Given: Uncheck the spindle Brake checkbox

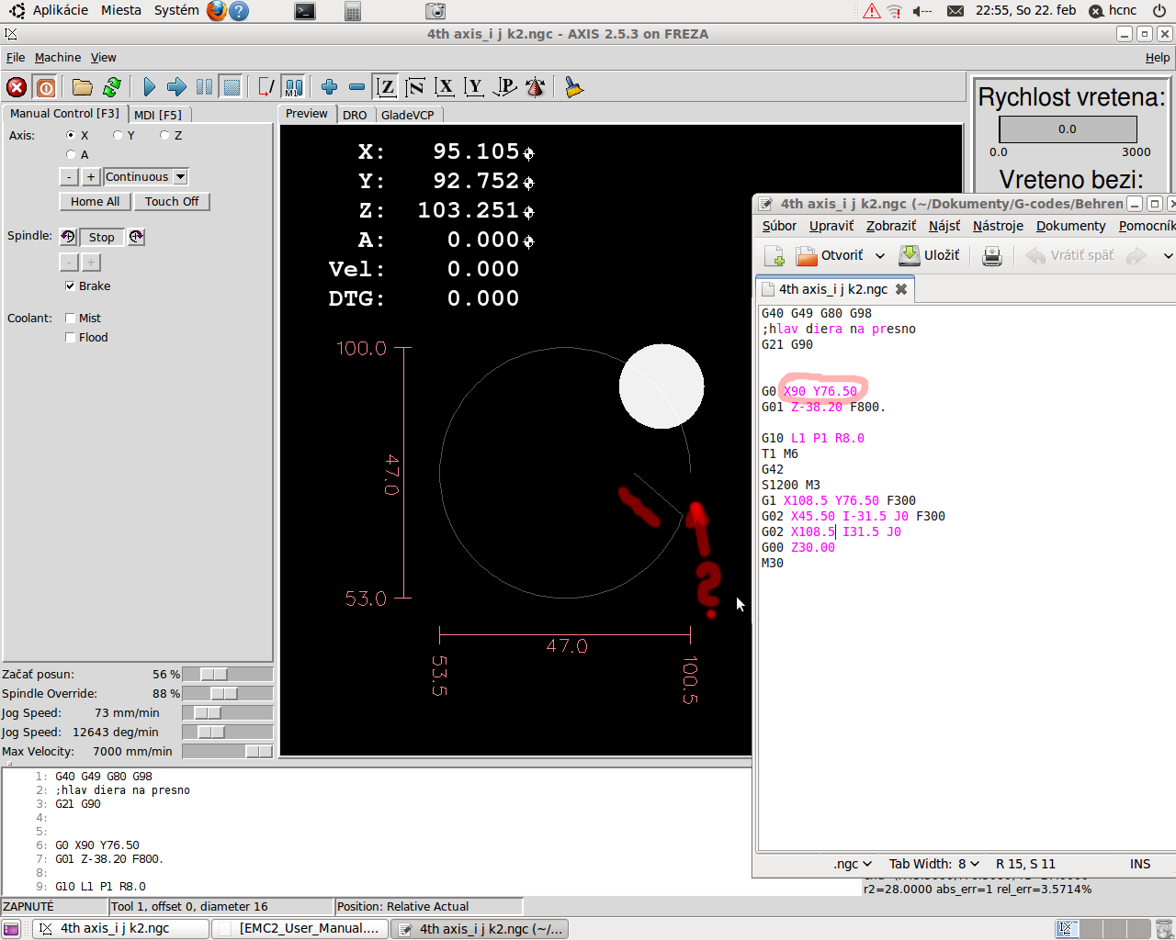Looking at the screenshot, I should point(71,286).
